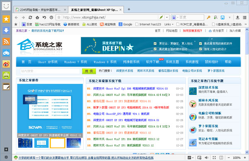249x161 pixels.
Task: Close the 2345网址导航 tab
Action: (x=65, y=10)
